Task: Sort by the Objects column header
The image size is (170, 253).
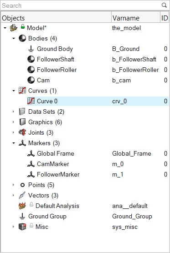Action: pos(56,17)
